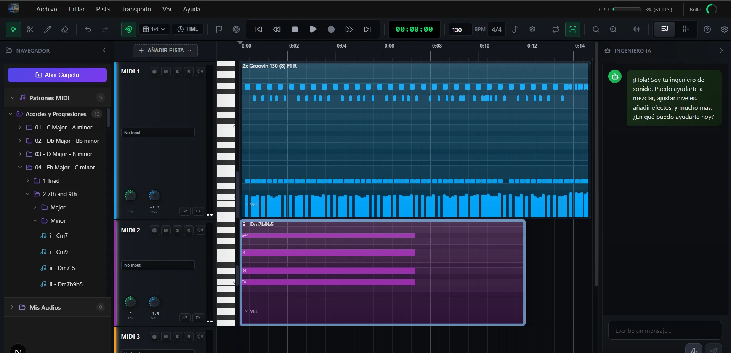The height and width of the screenshot is (353, 731).
Task: Open the Archivo menu
Action: [x=46, y=9]
